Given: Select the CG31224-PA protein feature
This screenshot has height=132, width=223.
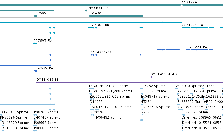Looking at the screenshot, I should point(199,50).
